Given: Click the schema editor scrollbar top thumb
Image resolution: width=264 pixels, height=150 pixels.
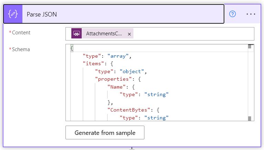Looking at the screenshot, I should tap(250, 46).
